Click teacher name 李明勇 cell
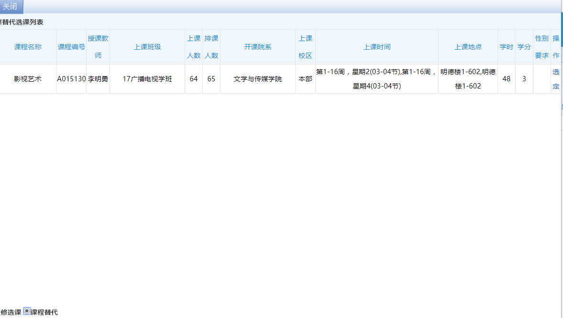This screenshot has height=318, width=563. [98, 79]
